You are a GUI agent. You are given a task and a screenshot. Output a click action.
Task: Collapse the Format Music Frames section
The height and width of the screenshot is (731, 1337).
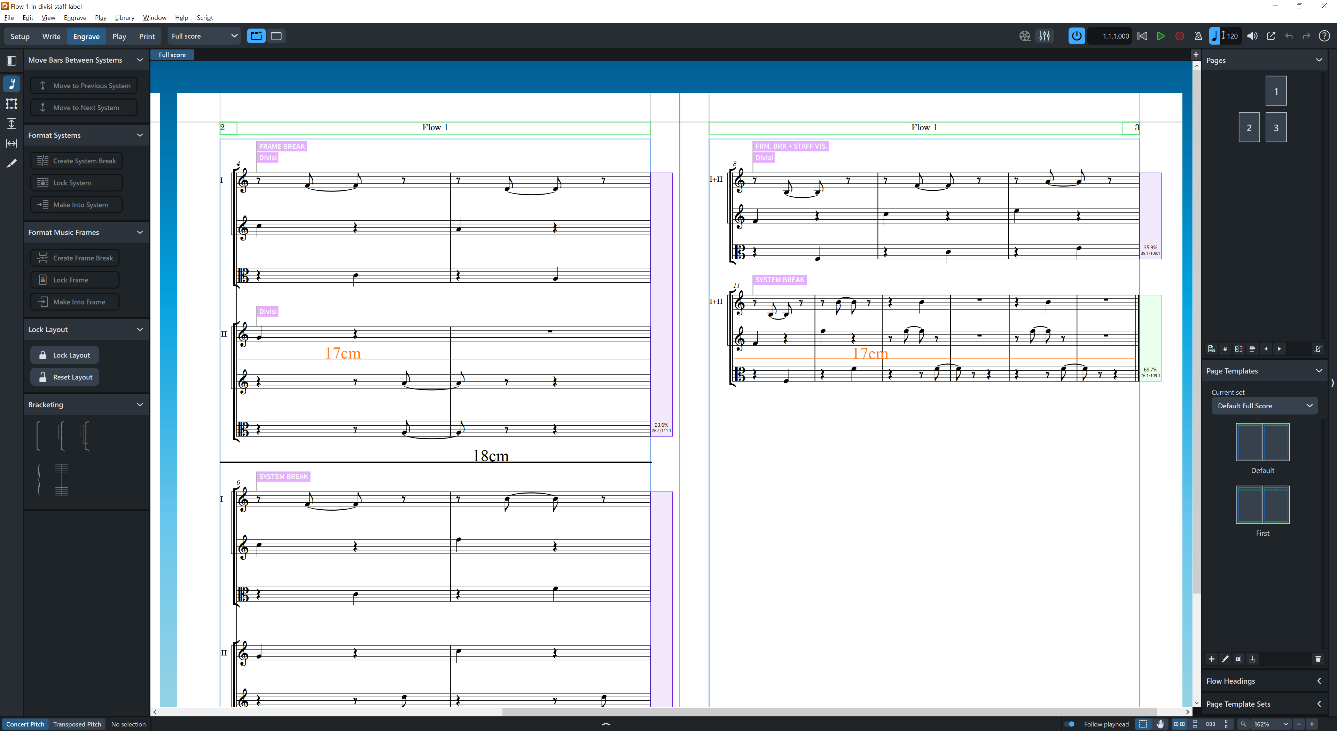(140, 232)
